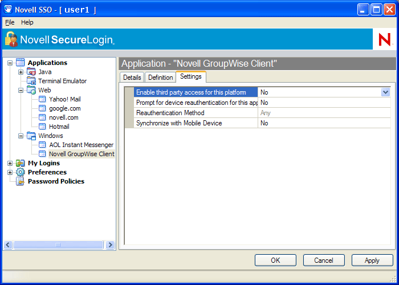Select Password Policies in the tree
The width and height of the screenshot is (399, 285).
point(56,181)
